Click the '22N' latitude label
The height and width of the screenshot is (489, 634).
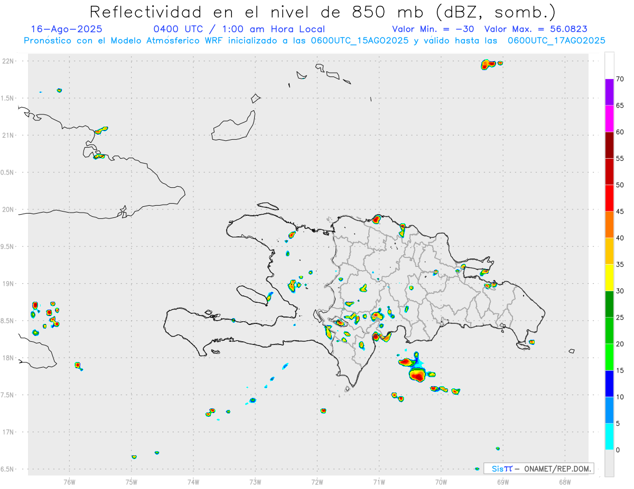pos(9,61)
